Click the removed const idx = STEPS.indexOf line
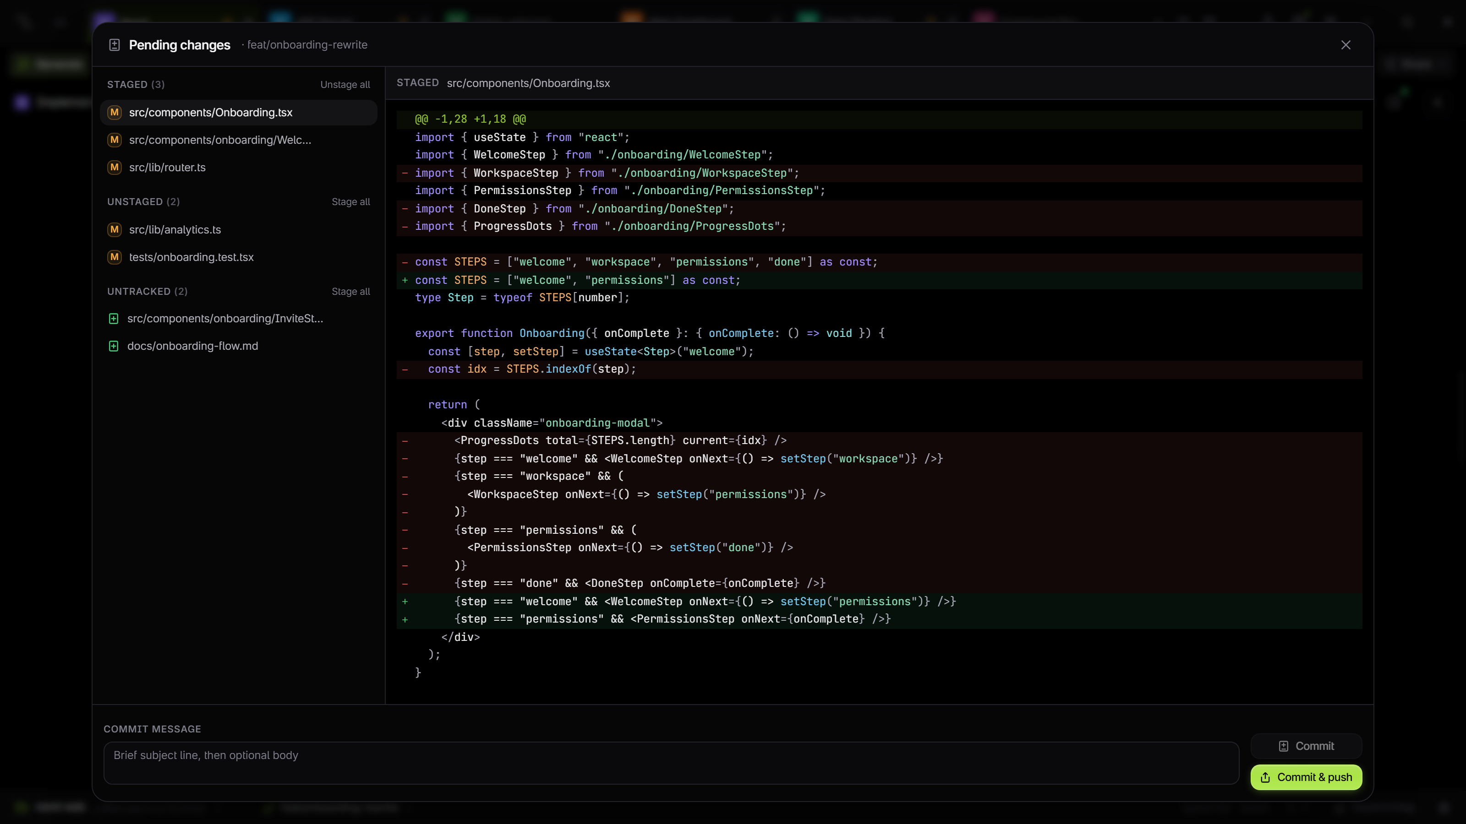This screenshot has width=1466, height=824. tap(879, 369)
